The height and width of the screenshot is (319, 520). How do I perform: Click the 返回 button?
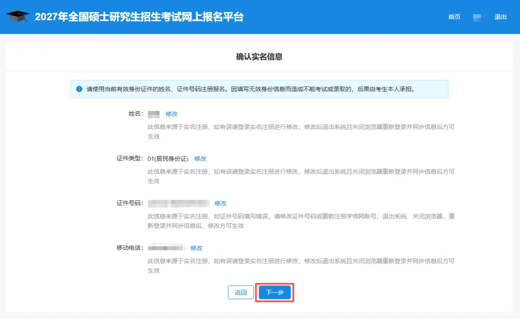[241, 293]
